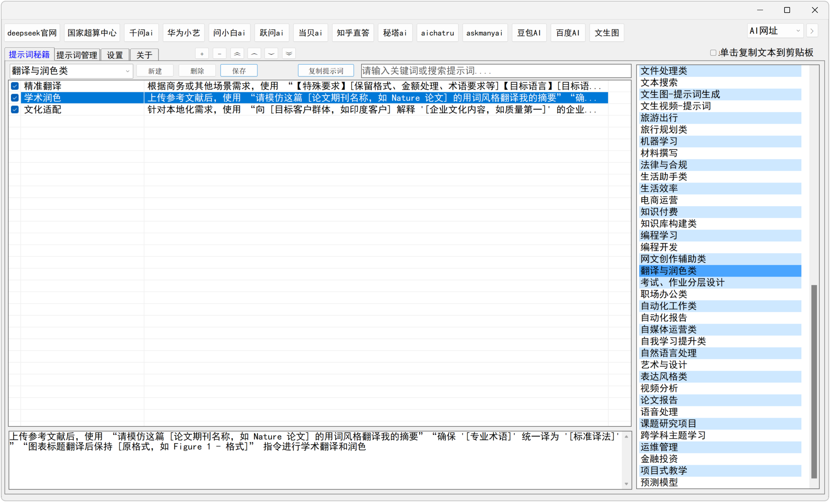Viewport: 830px width, 502px height.
Task: Switch to the 提示词秘籍 tab
Action: (29, 54)
